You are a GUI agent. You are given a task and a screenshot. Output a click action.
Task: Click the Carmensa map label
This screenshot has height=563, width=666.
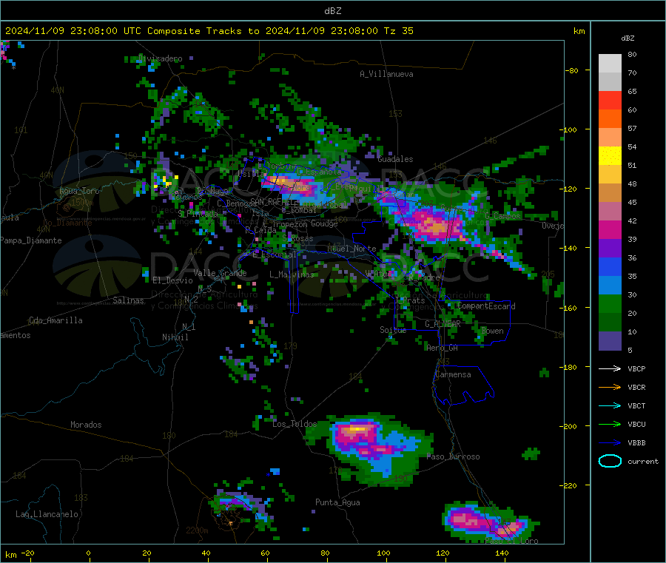click(x=453, y=374)
